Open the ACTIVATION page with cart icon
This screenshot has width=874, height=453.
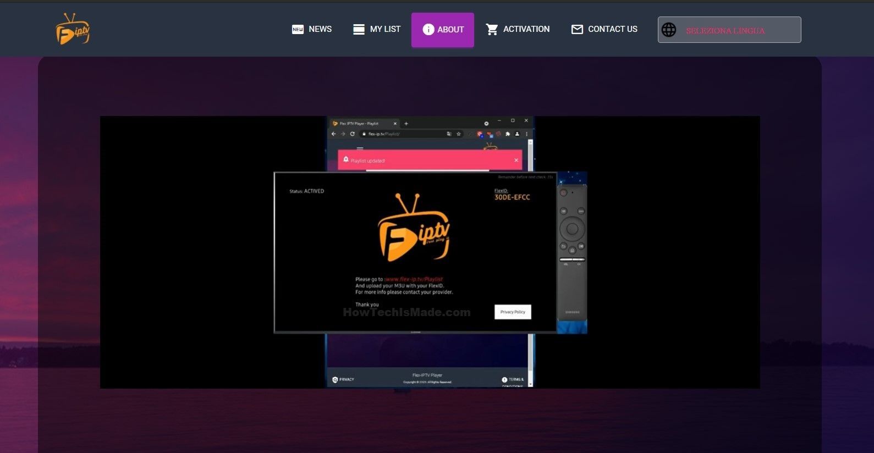click(x=518, y=29)
